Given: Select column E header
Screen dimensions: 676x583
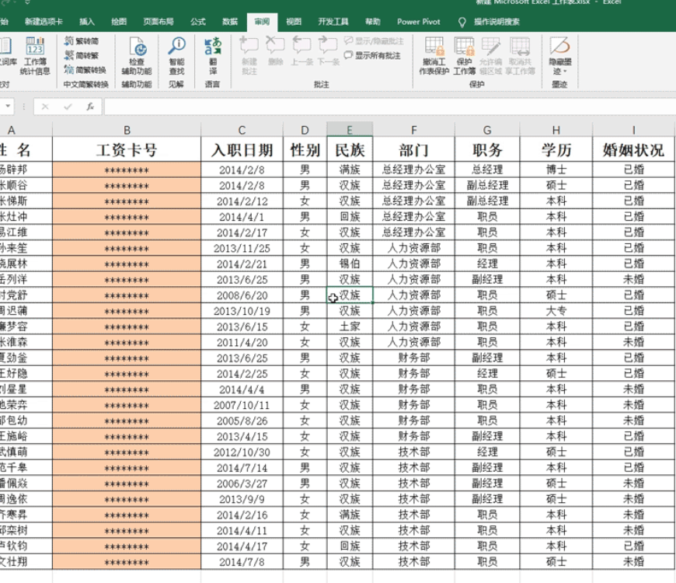Looking at the screenshot, I should (x=350, y=130).
